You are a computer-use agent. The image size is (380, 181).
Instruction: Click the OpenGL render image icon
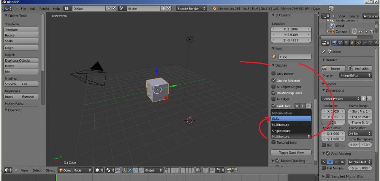[228, 170]
